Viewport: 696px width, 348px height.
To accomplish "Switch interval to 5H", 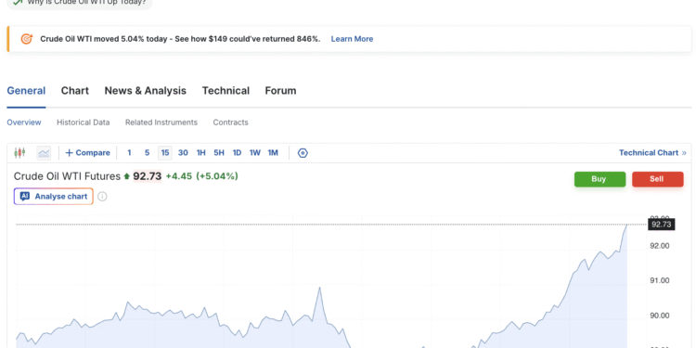I will tap(219, 153).
